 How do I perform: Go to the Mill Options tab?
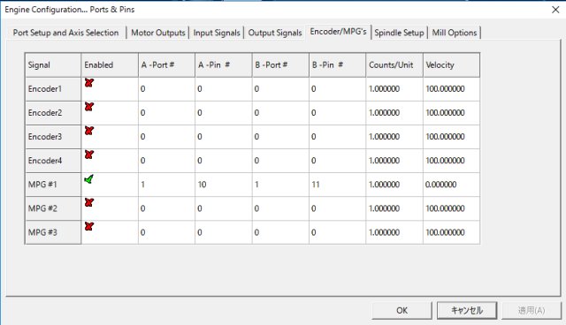coord(455,33)
